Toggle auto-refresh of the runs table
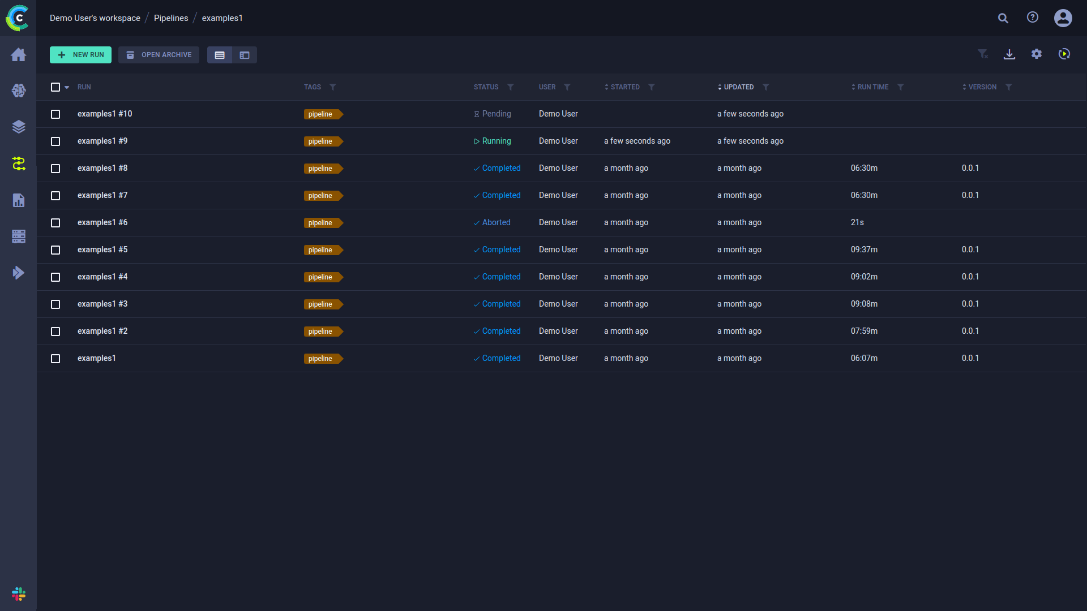This screenshot has height=611, width=1087. point(1064,54)
